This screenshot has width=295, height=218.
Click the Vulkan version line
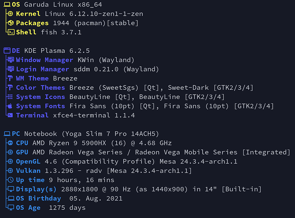[x=104, y=171]
